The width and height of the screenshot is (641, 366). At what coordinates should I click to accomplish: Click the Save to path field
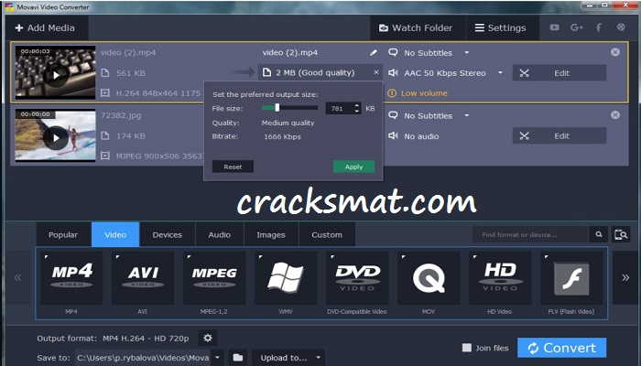coord(143,358)
